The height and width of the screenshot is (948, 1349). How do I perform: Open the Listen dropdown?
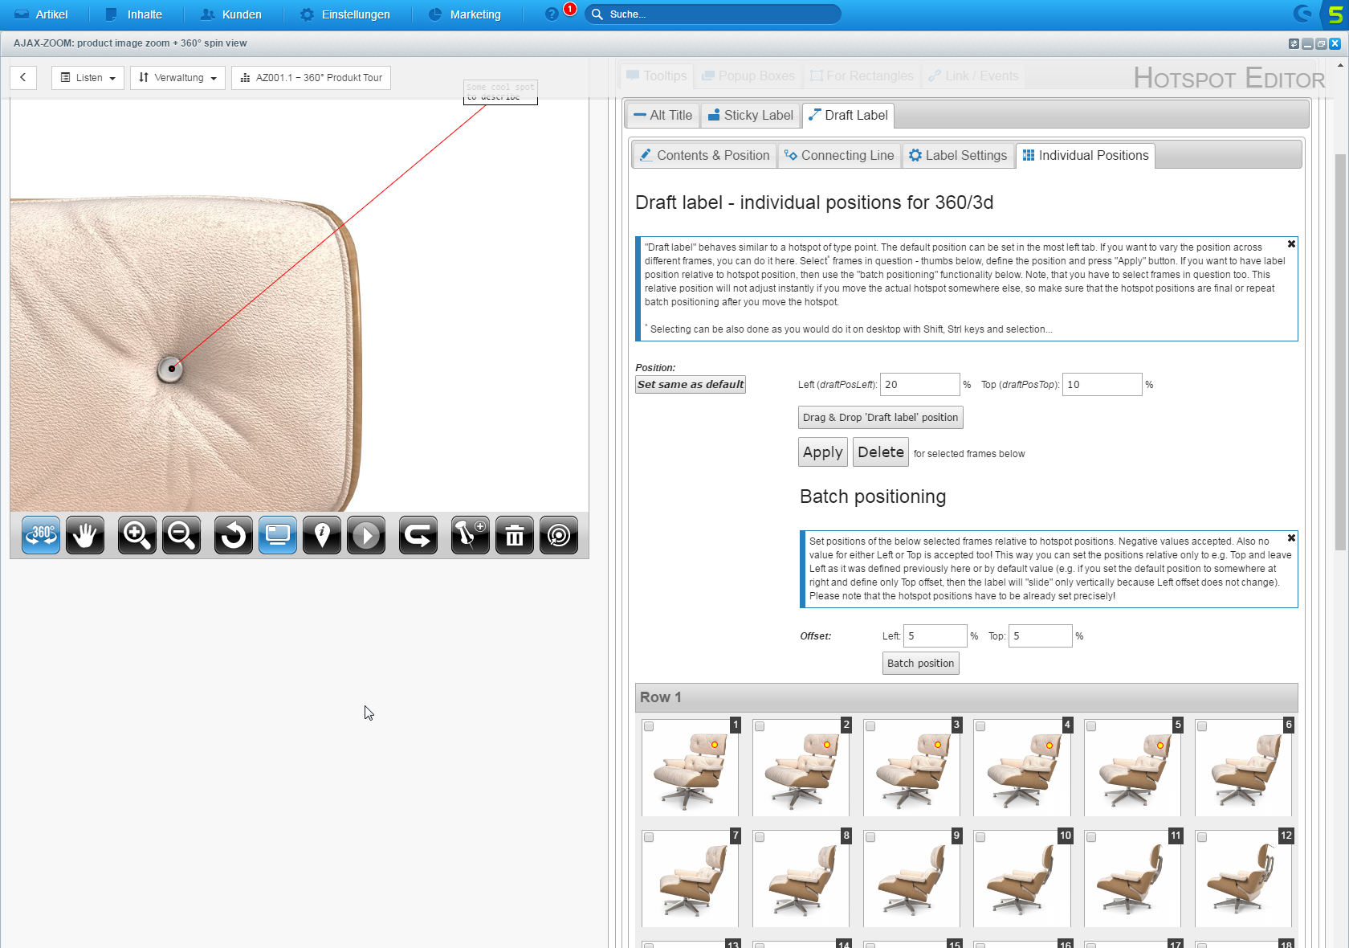[88, 78]
